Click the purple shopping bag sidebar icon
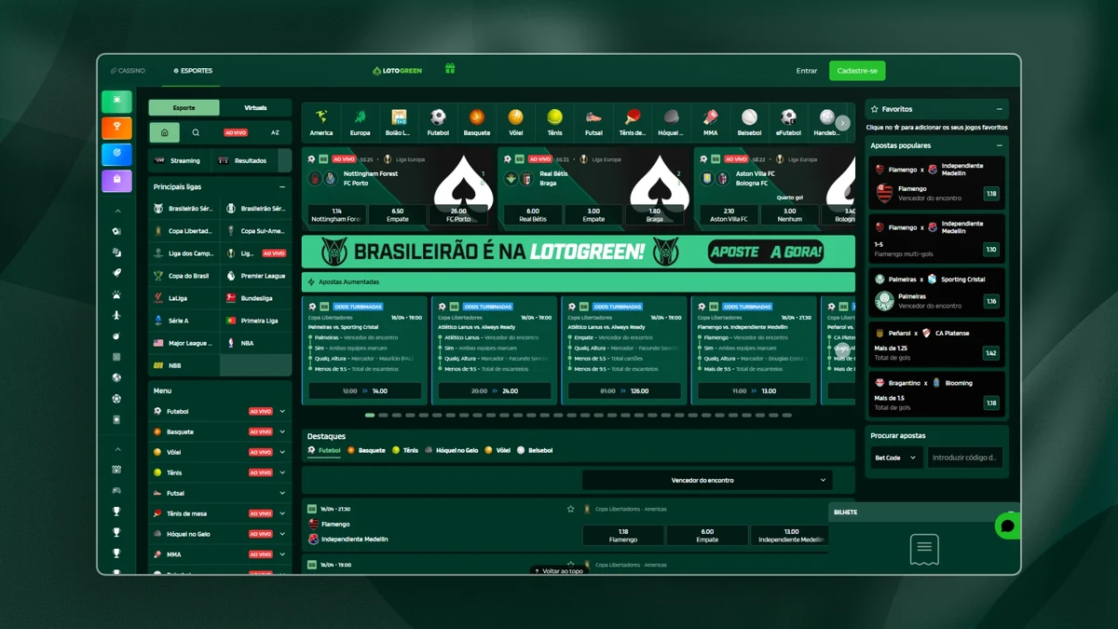The height and width of the screenshot is (629, 1118). coord(116,179)
